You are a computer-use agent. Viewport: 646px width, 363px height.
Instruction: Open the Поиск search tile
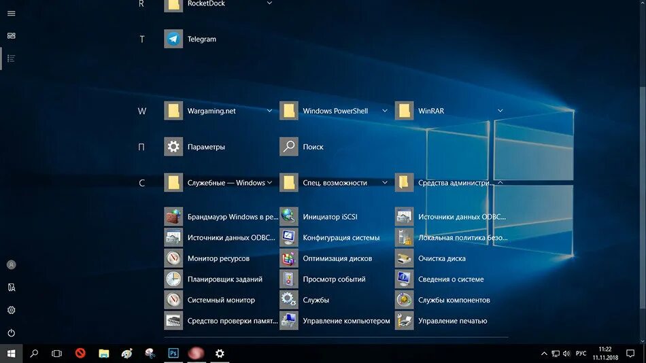[289, 146]
